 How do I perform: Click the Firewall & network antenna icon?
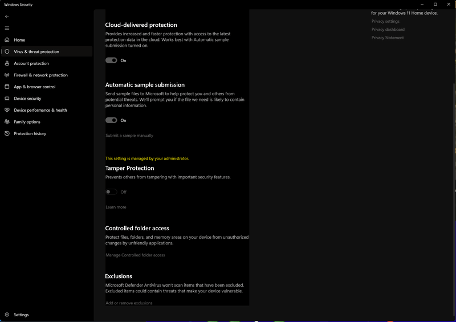point(7,75)
